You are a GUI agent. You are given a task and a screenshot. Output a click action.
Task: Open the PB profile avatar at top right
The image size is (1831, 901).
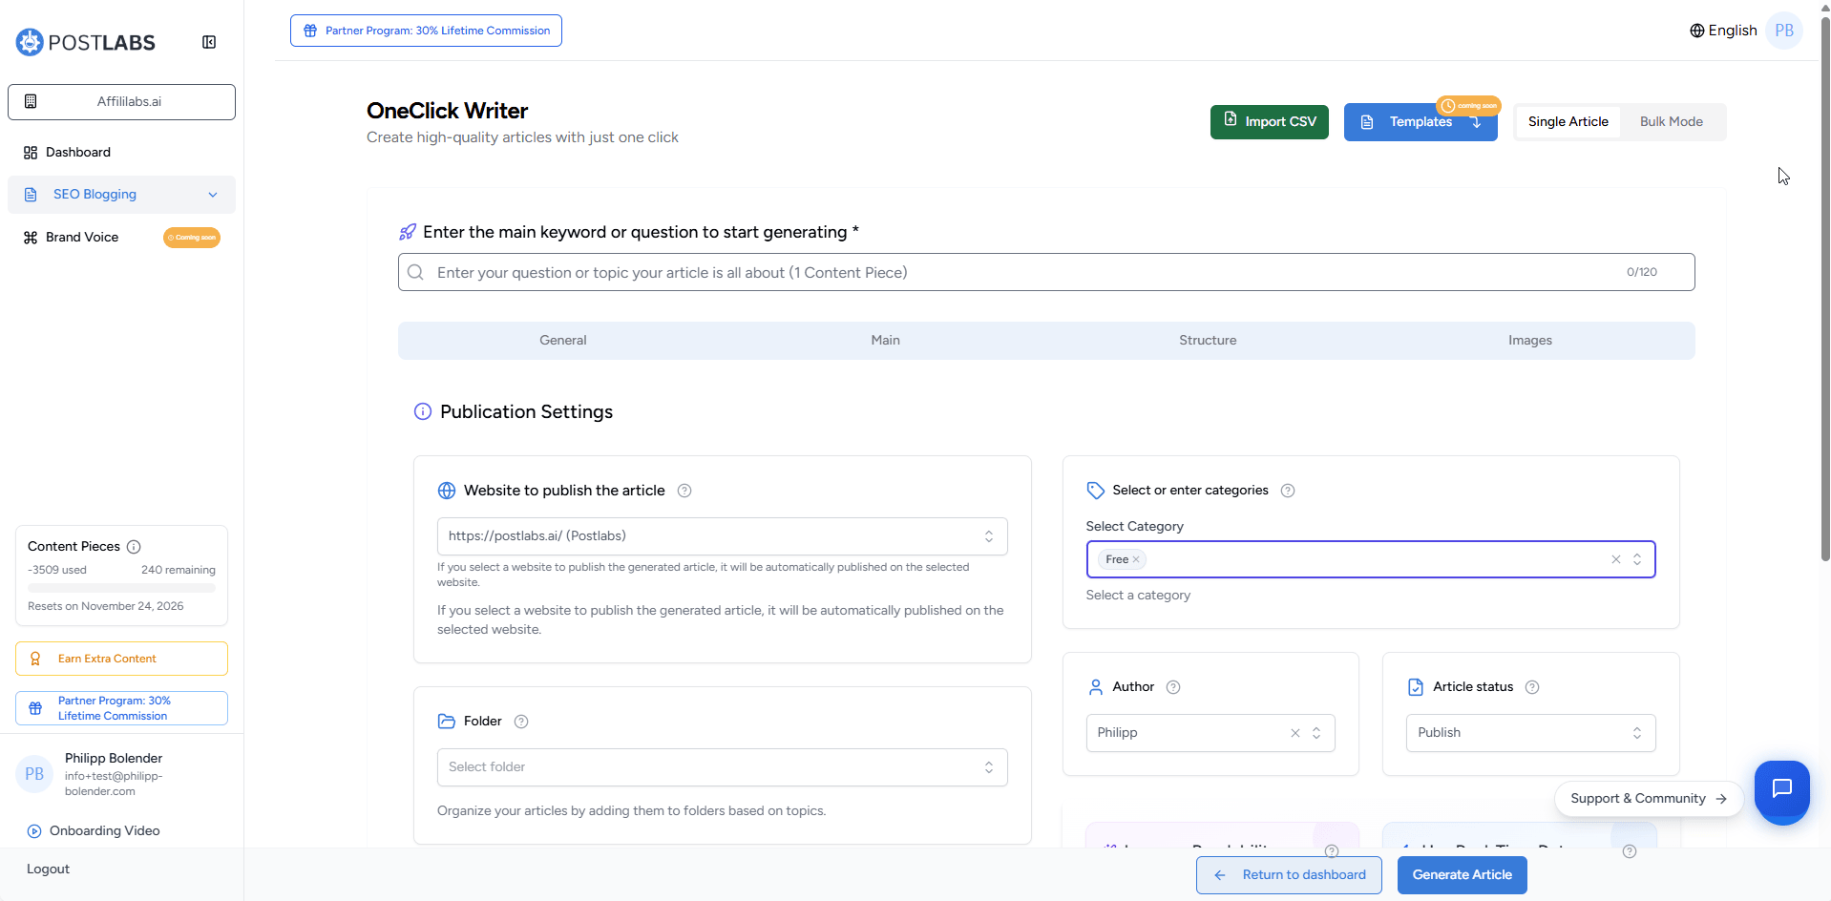(x=1783, y=31)
